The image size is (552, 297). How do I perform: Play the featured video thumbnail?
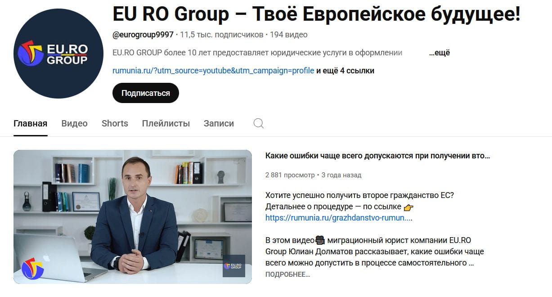[x=133, y=217]
